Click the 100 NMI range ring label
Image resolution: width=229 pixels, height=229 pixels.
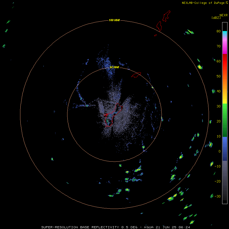coord(114,20)
